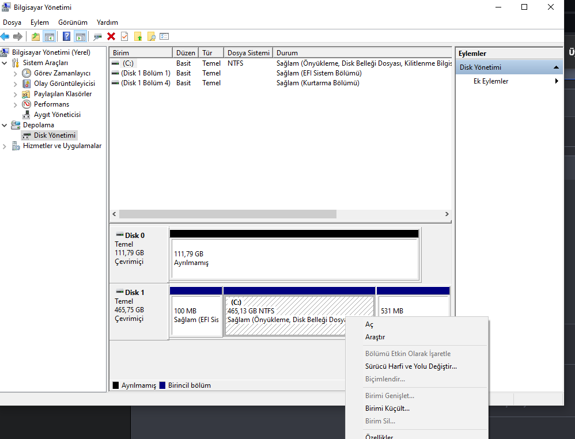Click the blue Back arrow in toolbar
Screen dimensions: 575x439
coord(5,37)
